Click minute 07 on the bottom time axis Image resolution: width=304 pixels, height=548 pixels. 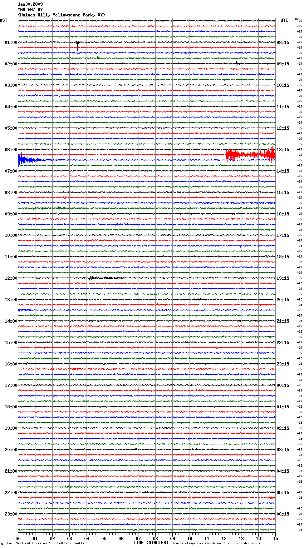(138, 539)
